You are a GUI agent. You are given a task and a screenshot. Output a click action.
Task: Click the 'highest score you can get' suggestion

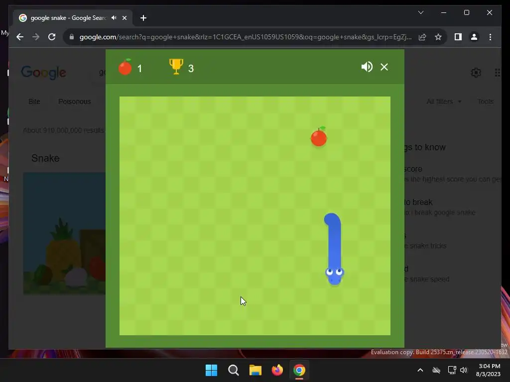452,179
